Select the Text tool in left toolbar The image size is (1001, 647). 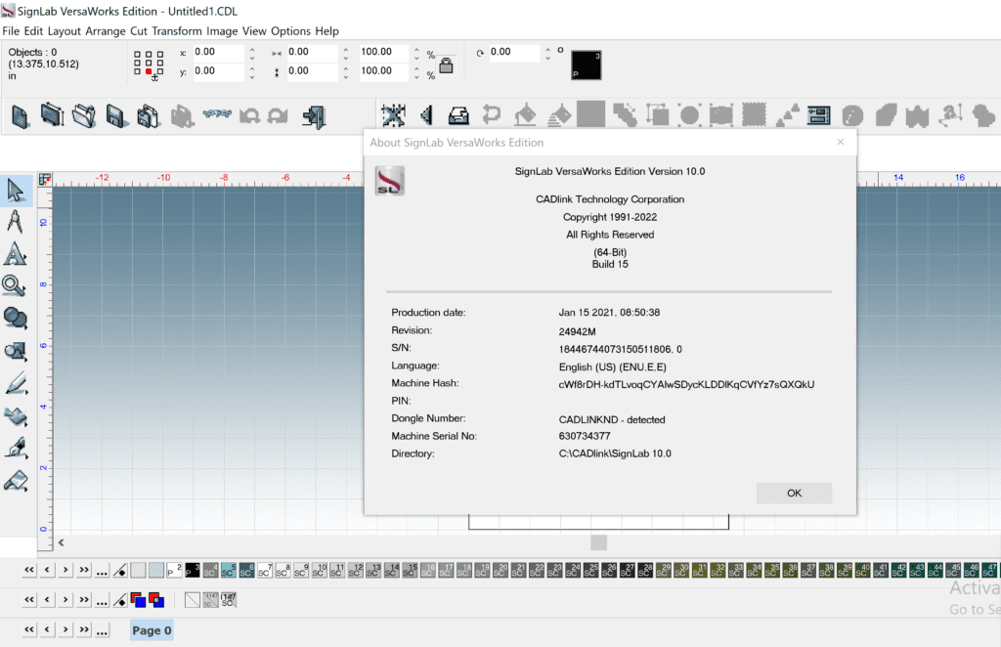click(16, 255)
